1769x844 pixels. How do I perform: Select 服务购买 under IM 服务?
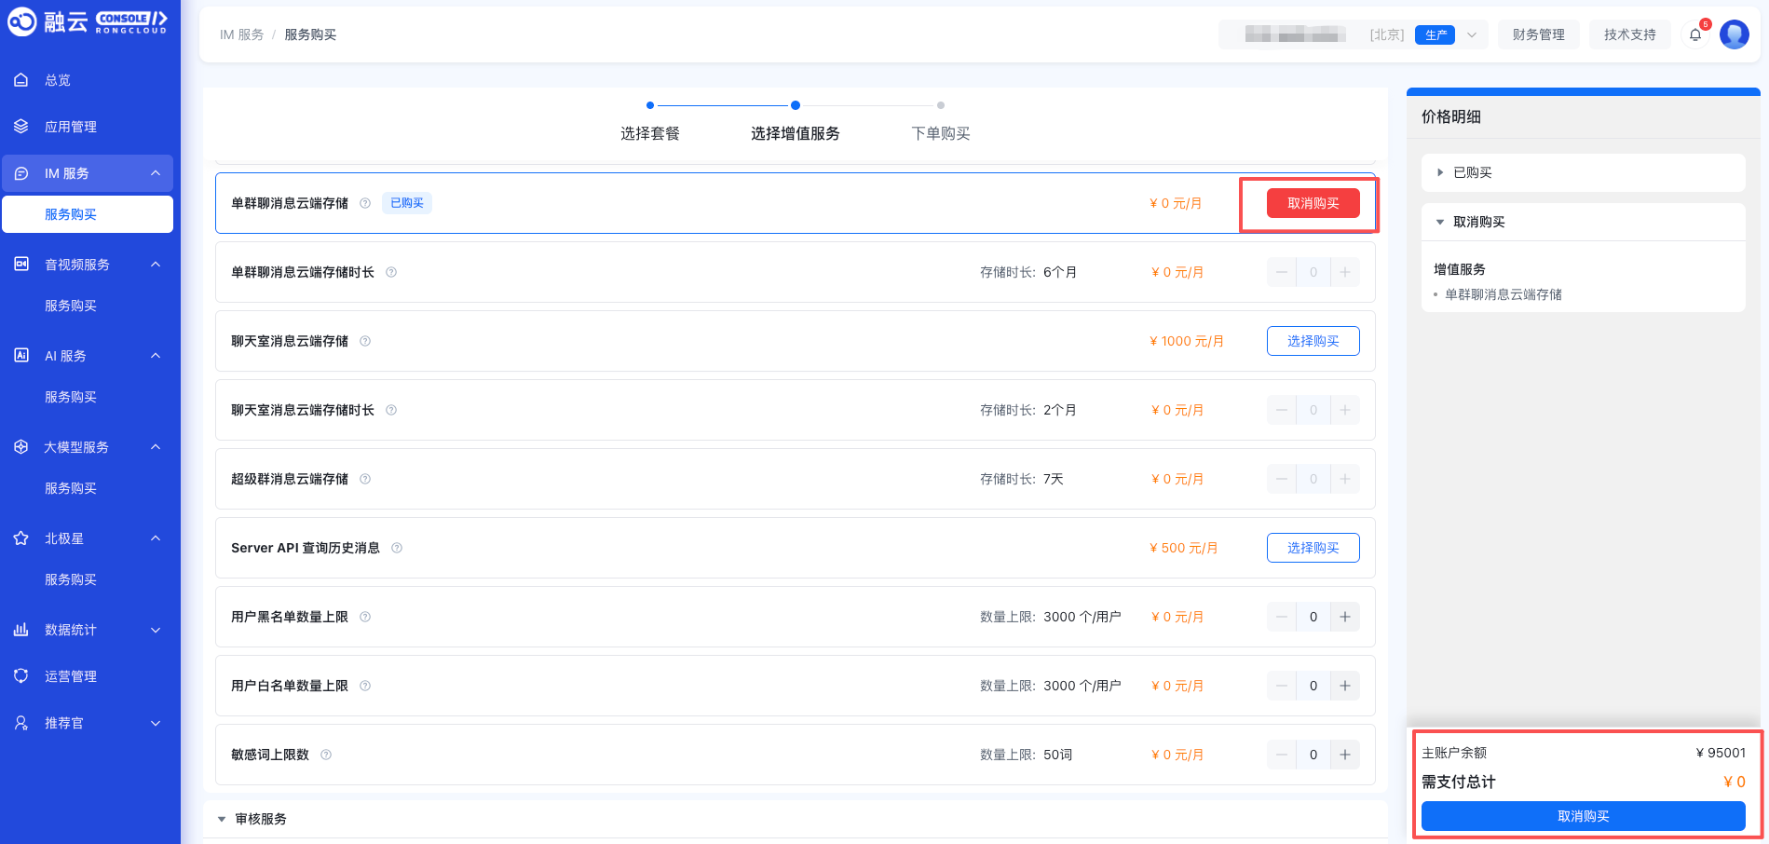(88, 214)
